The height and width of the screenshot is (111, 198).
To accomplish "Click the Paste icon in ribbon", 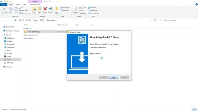I will click(x=16, y=9).
